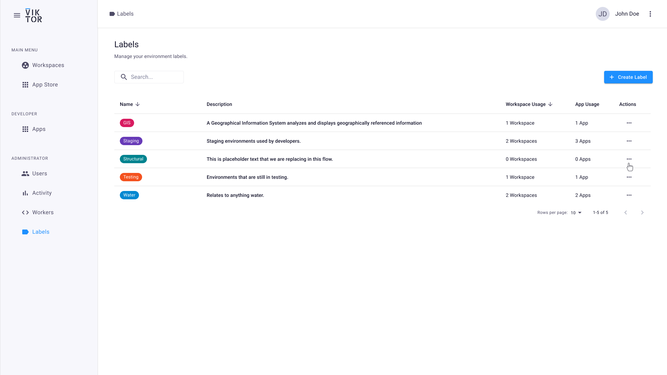
Task: Toggle the sidebar with hamburger menu
Action: click(17, 15)
